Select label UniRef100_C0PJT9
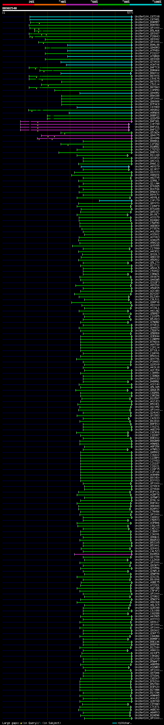This screenshot has width=164, height=725. point(147,200)
